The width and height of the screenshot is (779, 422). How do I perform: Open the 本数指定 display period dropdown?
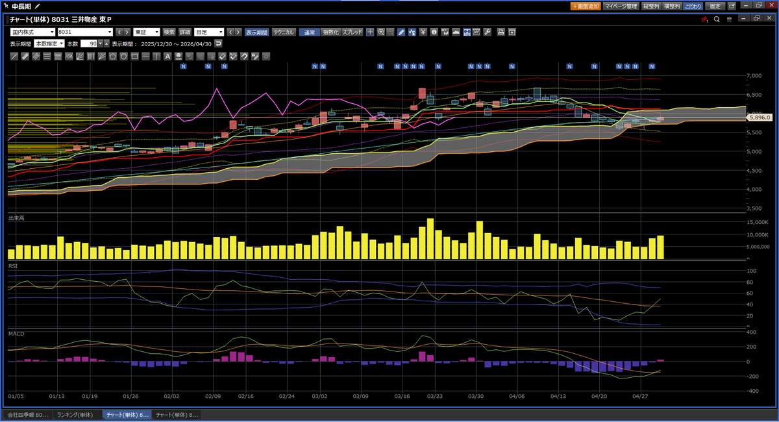[x=49, y=43]
